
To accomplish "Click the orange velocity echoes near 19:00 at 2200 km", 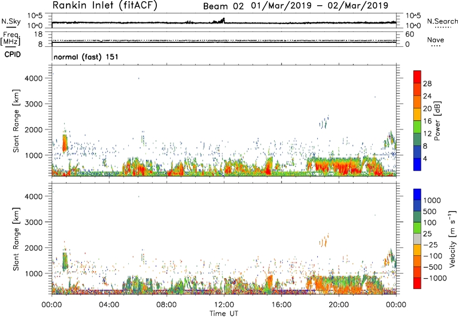I will pyautogui.click(x=324, y=240).
